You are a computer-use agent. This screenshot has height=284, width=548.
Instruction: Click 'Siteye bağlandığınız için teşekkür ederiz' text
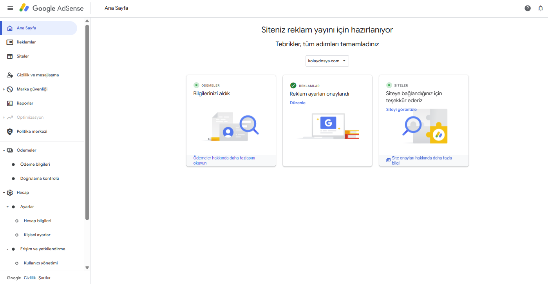[414, 97]
